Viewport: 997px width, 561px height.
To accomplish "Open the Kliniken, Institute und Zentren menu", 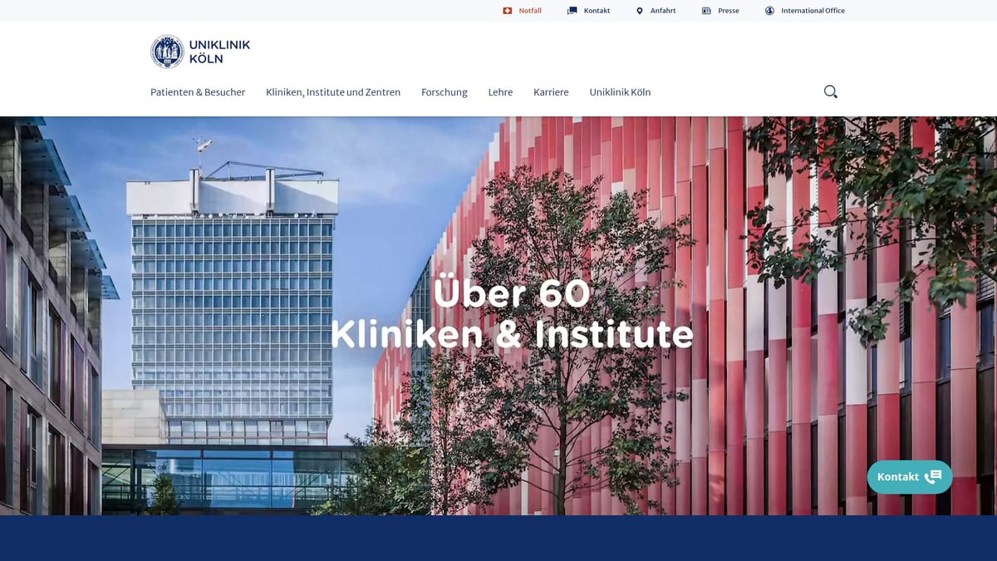I will 332,91.
